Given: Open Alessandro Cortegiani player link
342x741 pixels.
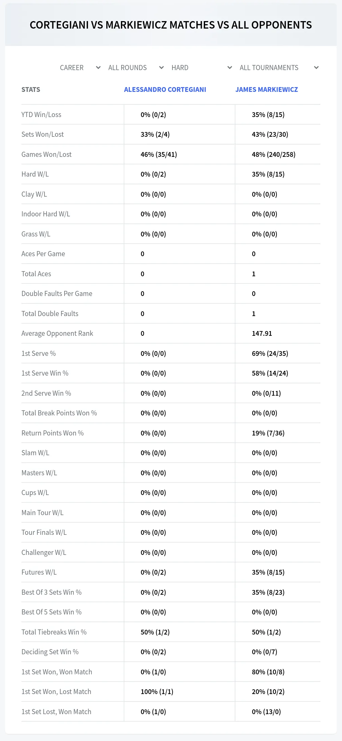Looking at the screenshot, I should tap(165, 89).
